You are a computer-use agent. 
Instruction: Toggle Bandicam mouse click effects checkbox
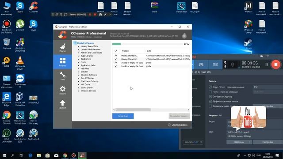pyautogui.click(x=210, y=101)
